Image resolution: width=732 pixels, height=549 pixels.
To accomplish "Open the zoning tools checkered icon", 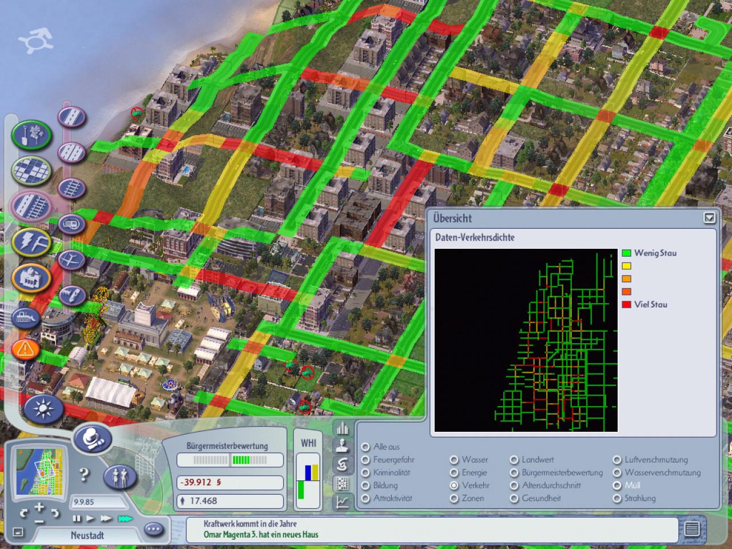I will coord(31,170).
